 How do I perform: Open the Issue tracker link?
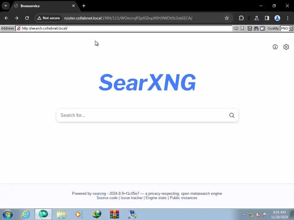click(131, 198)
